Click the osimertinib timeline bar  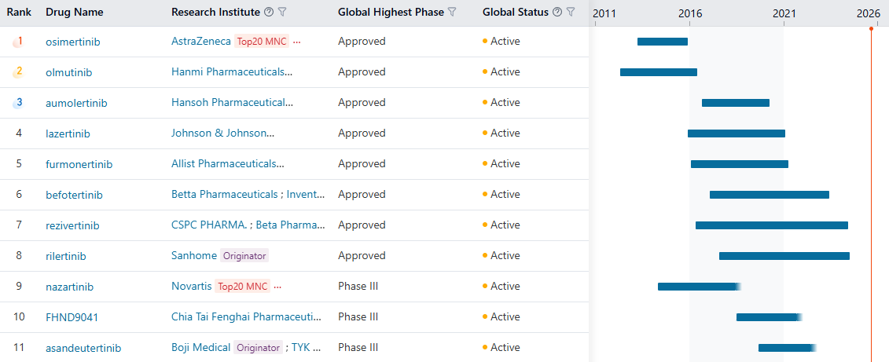(662, 42)
